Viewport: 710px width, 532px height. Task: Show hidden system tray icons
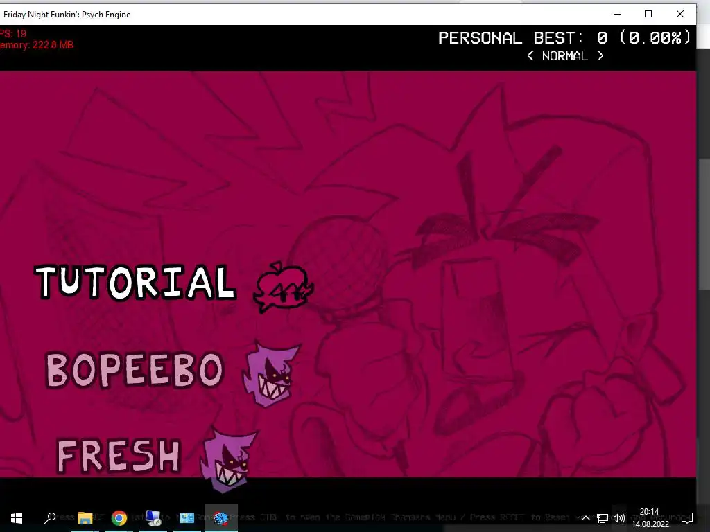pyautogui.click(x=585, y=518)
